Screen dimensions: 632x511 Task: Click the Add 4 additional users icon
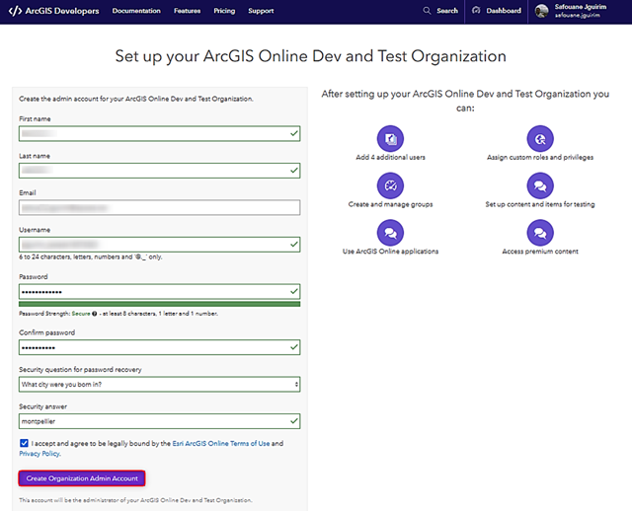[391, 137]
